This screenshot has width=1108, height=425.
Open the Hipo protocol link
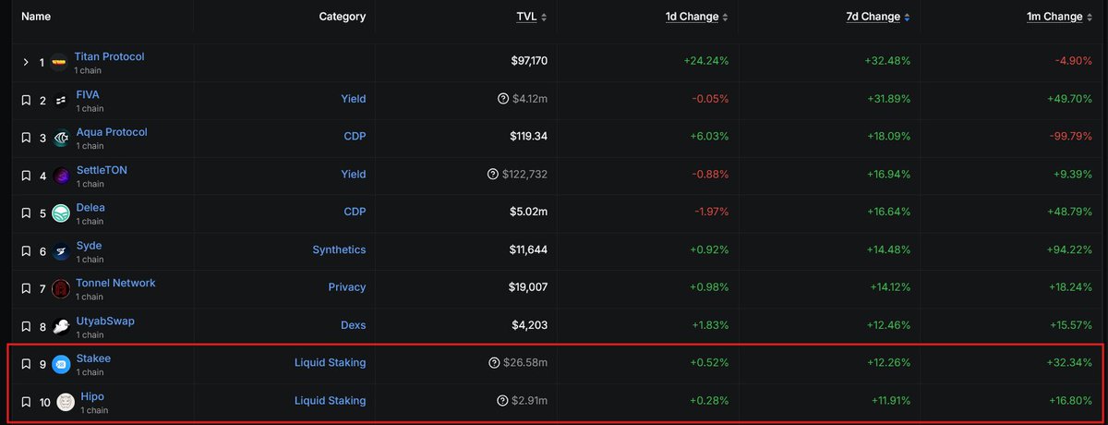pos(92,396)
